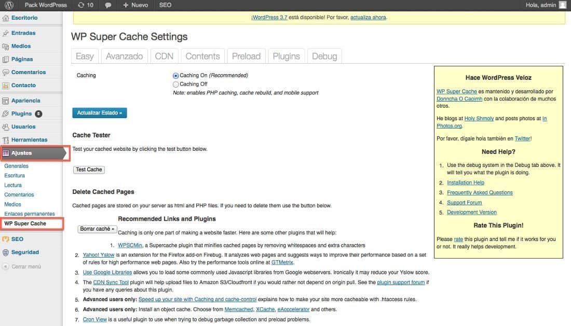Image resolution: width=571 pixels, height=326 pixels.
Task: Open Escritura settings submenu
Action: (x=15, y=176)
